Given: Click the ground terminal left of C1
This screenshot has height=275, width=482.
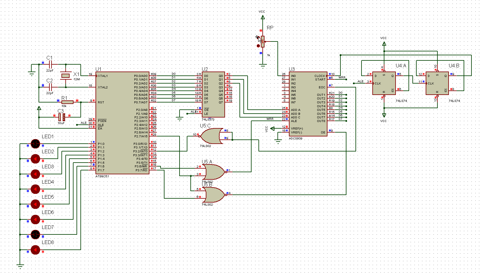Looking at the screenshot, I should (31, 74).
